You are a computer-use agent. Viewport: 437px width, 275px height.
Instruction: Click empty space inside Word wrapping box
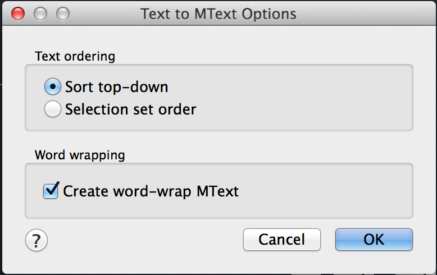(326, 191)
